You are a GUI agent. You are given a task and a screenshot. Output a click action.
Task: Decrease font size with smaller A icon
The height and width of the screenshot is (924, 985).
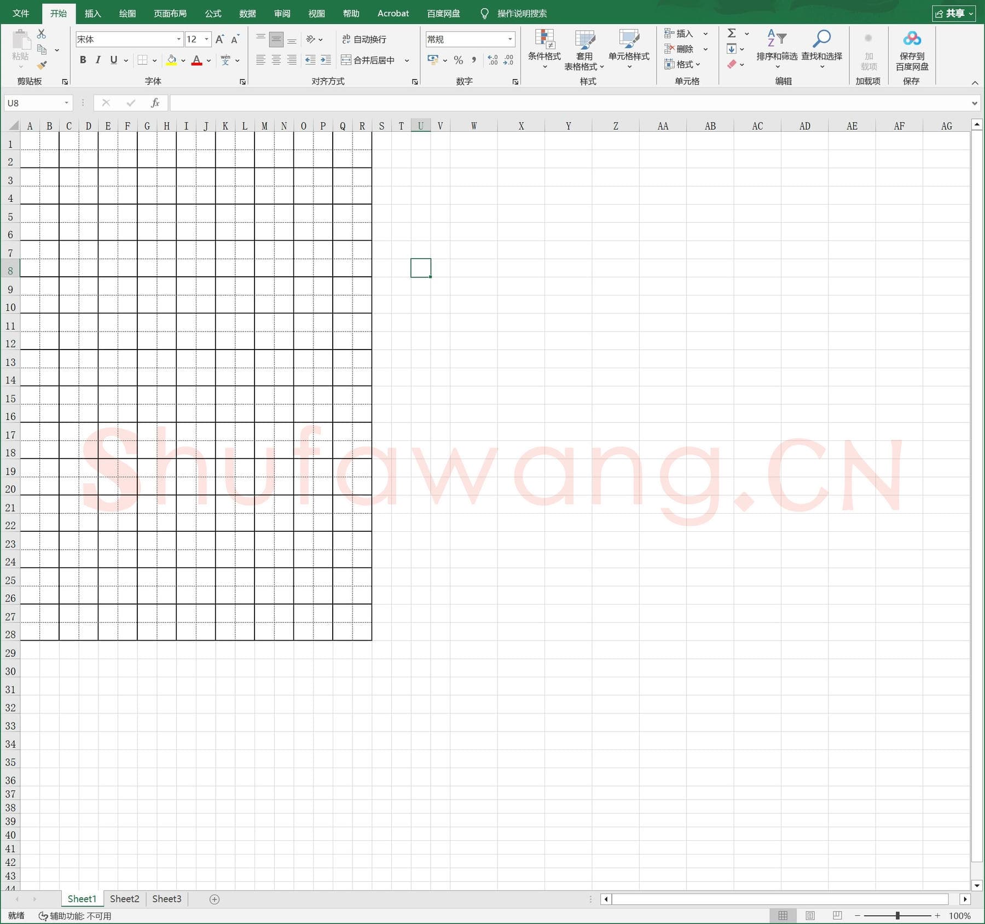pyautogui.click(x=235, y=39)
